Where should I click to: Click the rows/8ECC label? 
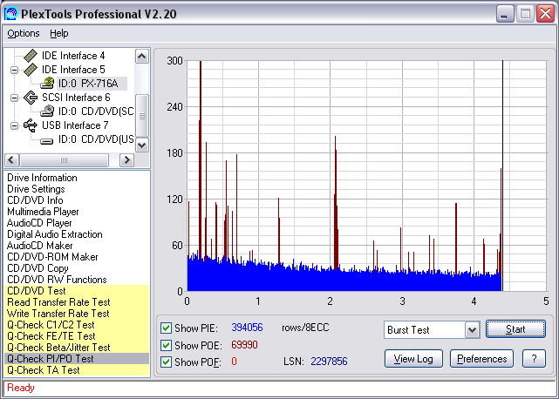(x=305, y=328)
